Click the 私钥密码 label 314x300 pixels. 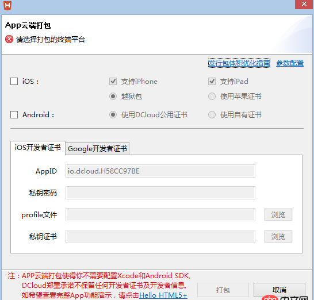click(43, 193)
